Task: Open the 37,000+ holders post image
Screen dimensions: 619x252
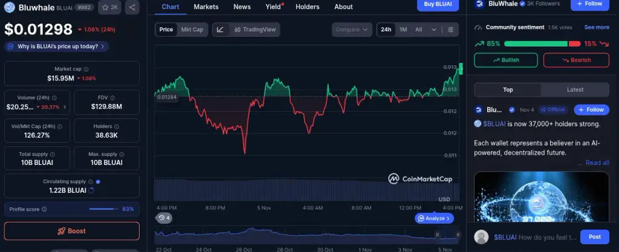Action: pos(542,197)
